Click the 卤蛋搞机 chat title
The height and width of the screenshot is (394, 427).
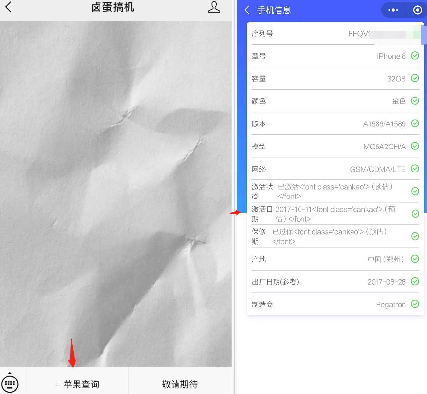click(113, 7)
